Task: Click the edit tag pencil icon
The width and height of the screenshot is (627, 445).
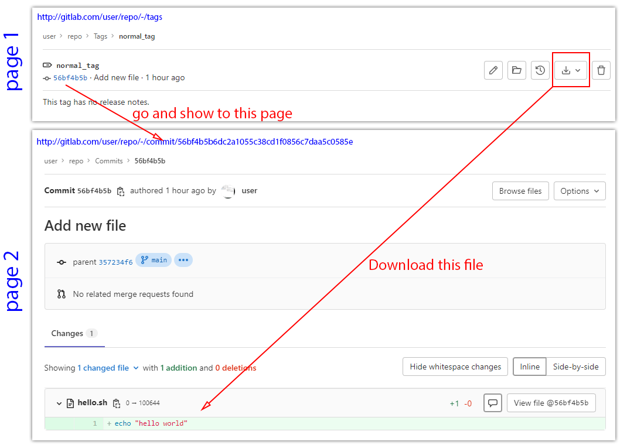Action: (x=493, y=70)
